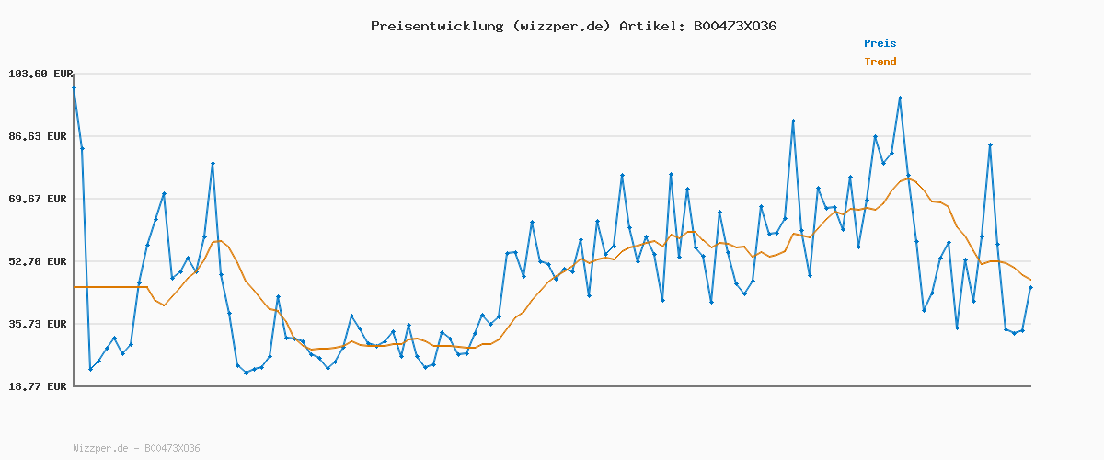1104x460 pixels.
Task: Click the 52.70 EUR axis label
Action: [40, 261]
